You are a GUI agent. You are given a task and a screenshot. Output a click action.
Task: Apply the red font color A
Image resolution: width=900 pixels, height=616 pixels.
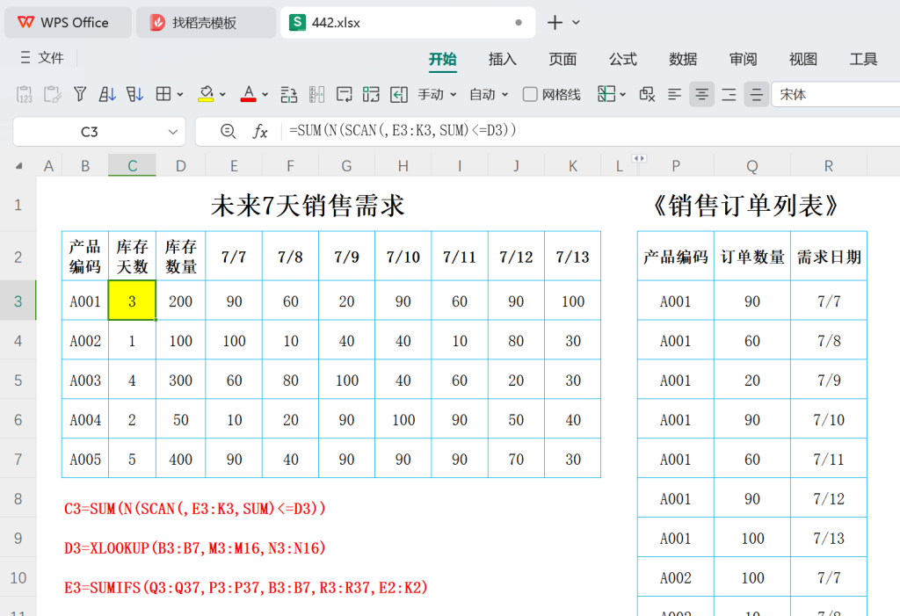248,94
